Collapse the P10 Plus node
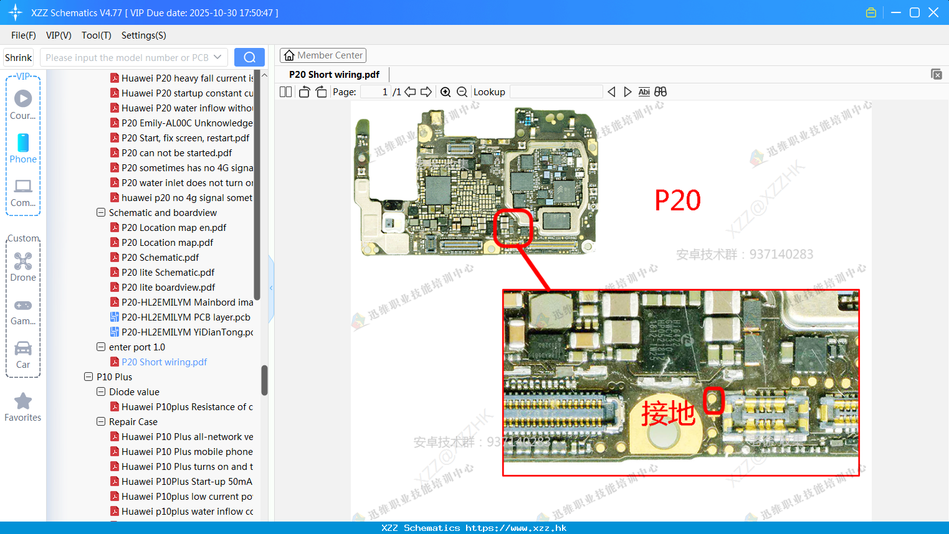 tap(88, 377)
